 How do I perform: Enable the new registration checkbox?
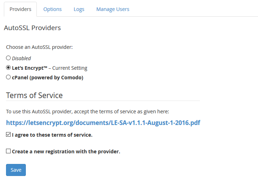(x=8, y=151)
